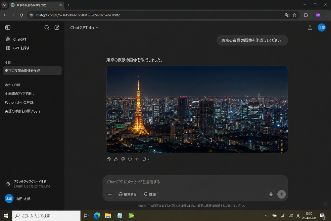Open chat 英語の添削をお願いします
The height and width of the screenshot is (221, 331).
[x=23, y=111]
